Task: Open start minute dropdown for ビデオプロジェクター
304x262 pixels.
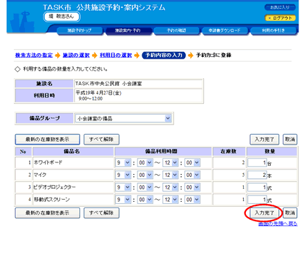Action: coord(145,187)
